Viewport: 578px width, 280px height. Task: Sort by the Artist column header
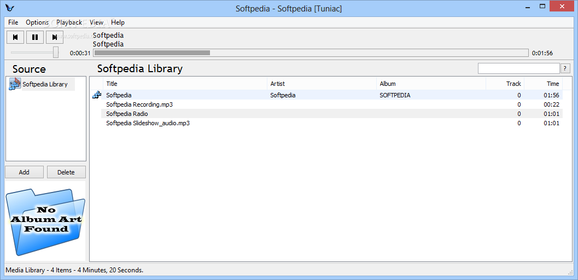click(322, 84)
